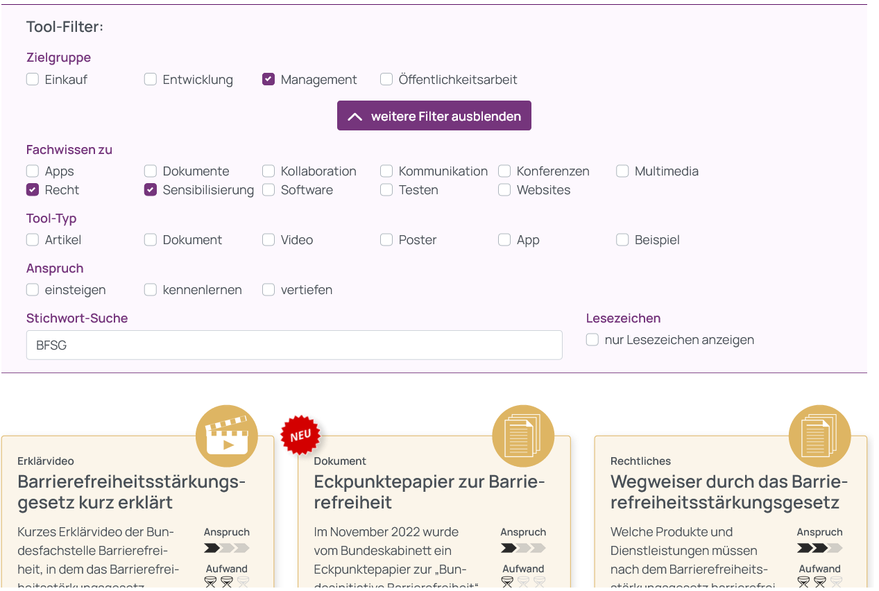Click the Fachwissen zu heading
Image resolution: width=879 pixels, height=591 pixels.
[69, 149]
